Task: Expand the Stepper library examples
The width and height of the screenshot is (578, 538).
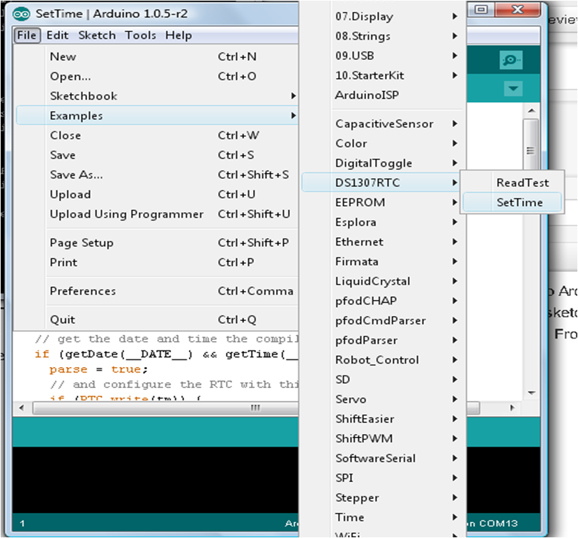Action: (382, 498)
